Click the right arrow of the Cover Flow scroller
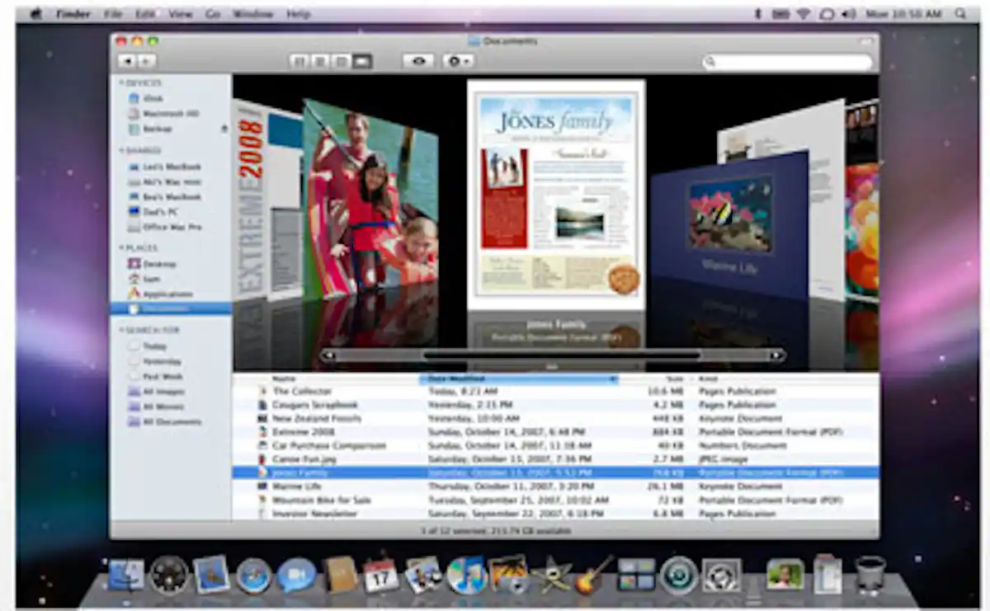Image resolution: width=990 pixels, height=611 pixels. (x=775, y=354)
